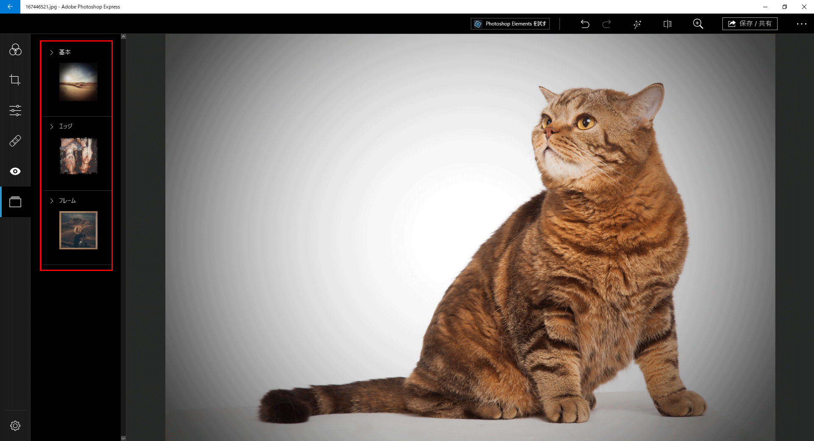814x441 pixels.
Task: Click the Redo arrow
Action: point(607,24)
